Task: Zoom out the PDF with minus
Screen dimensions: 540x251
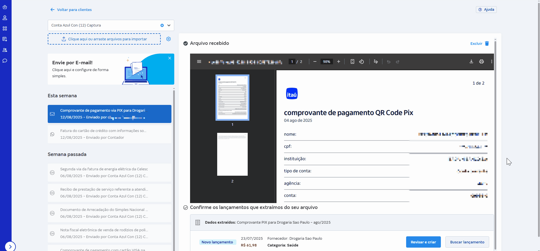Action: [x=315, y=61]
